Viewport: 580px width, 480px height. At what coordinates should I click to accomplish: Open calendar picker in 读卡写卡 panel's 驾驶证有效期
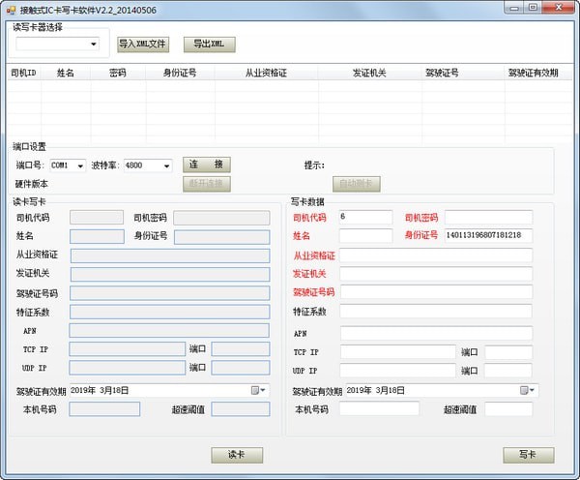[258, 390]
